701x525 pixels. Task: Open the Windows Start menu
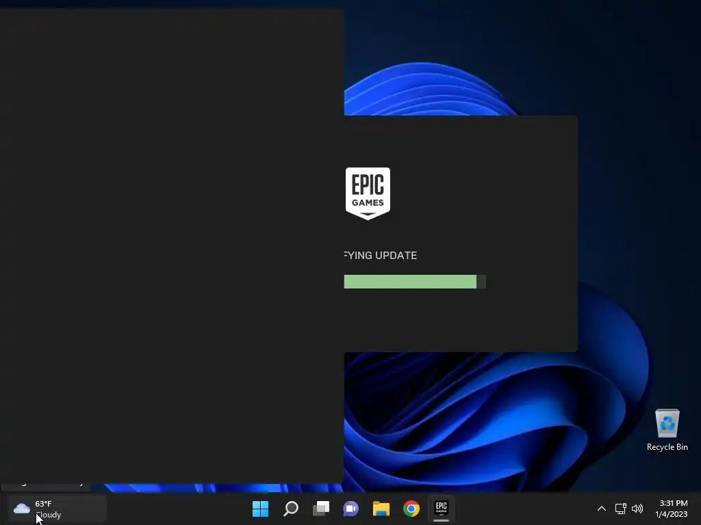pos(261,509)
